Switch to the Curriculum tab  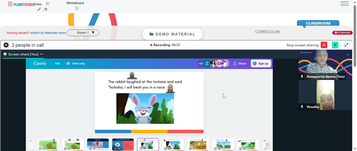point(267,32)
